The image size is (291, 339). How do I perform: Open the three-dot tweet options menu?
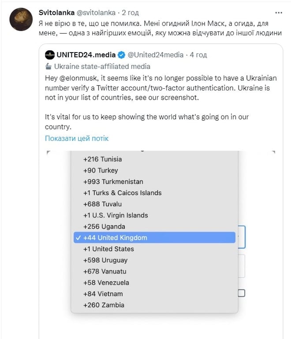[x=278, y=12]
